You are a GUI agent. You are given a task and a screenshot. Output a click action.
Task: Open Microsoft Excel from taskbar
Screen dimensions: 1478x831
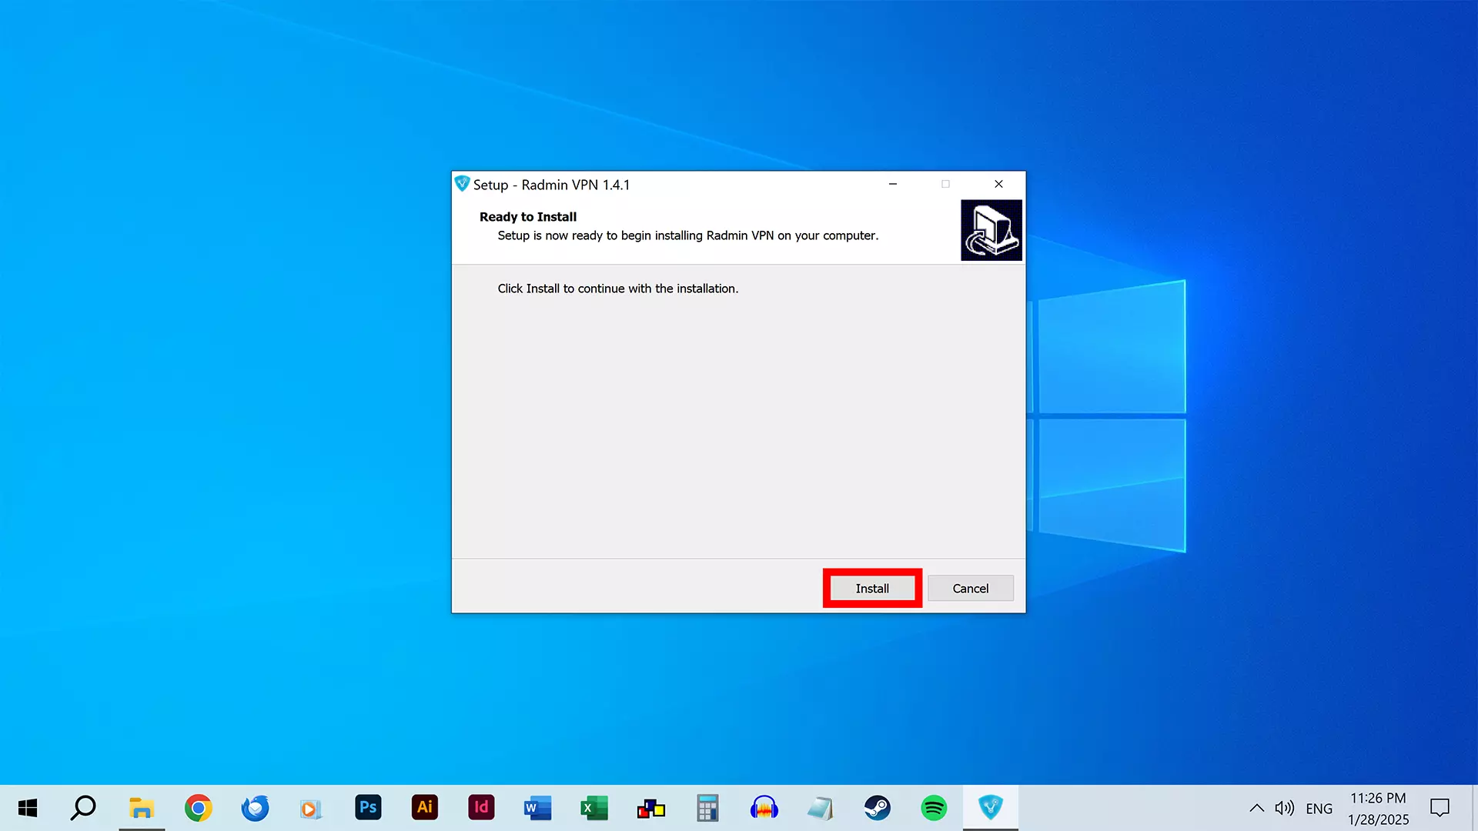[594, 808]
